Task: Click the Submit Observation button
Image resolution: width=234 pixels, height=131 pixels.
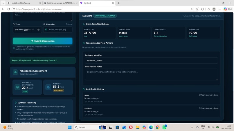Action: coord(42,41)
